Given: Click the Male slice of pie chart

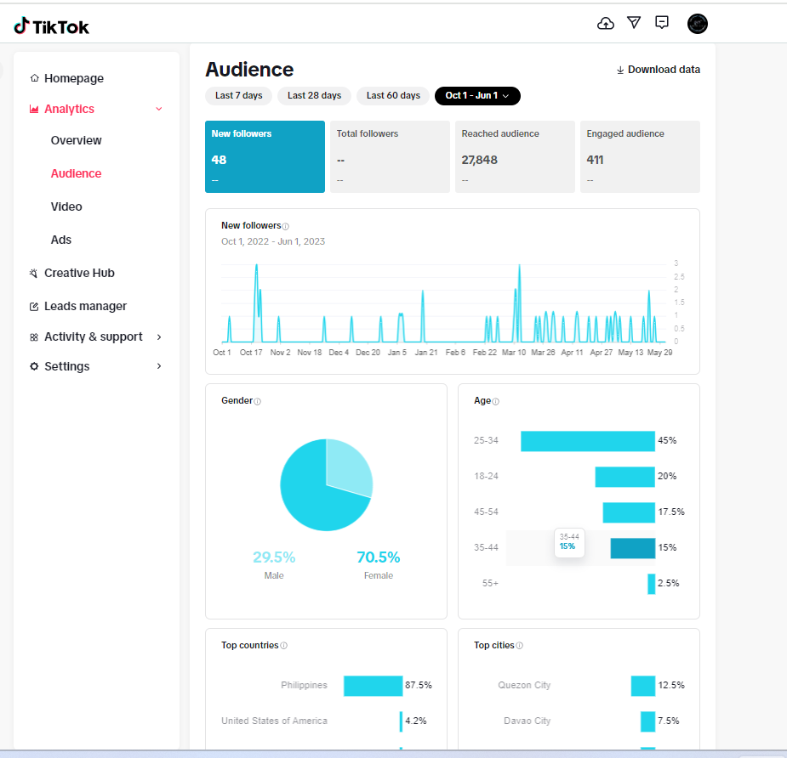Looking at the screenshot, I should click(x=348, y=467).
